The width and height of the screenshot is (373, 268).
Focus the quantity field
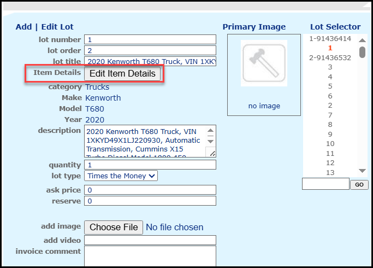click(150, 165)
